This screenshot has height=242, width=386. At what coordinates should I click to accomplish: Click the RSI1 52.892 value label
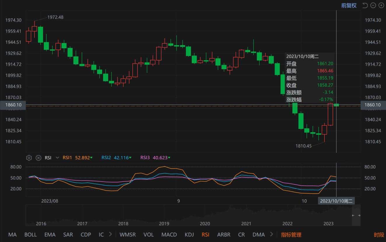pyautogui.click(x=78, y=158)
